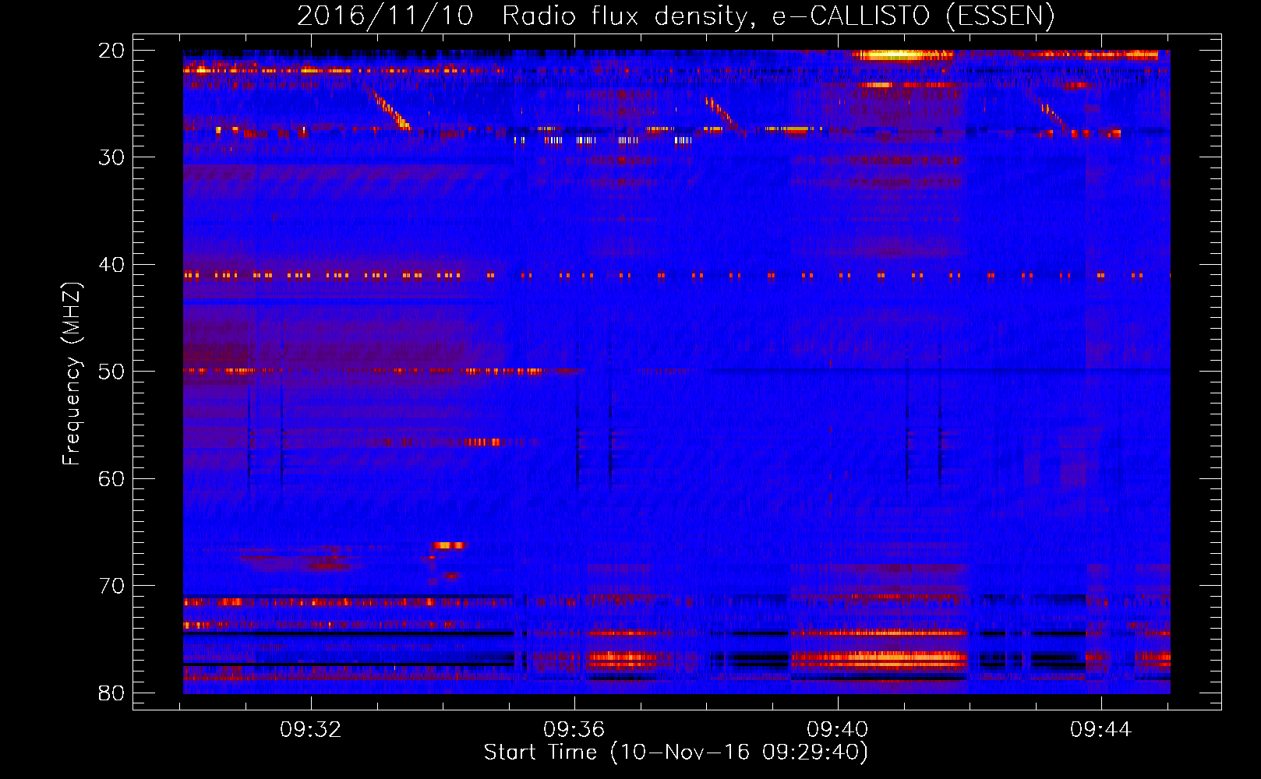Click the '30' frequency tick label
The width and height of the screenshot is (1261, 779).
coord(111,157)
